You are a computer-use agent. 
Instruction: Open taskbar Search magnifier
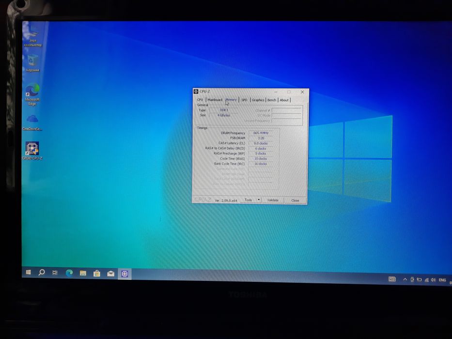[42, 272]
